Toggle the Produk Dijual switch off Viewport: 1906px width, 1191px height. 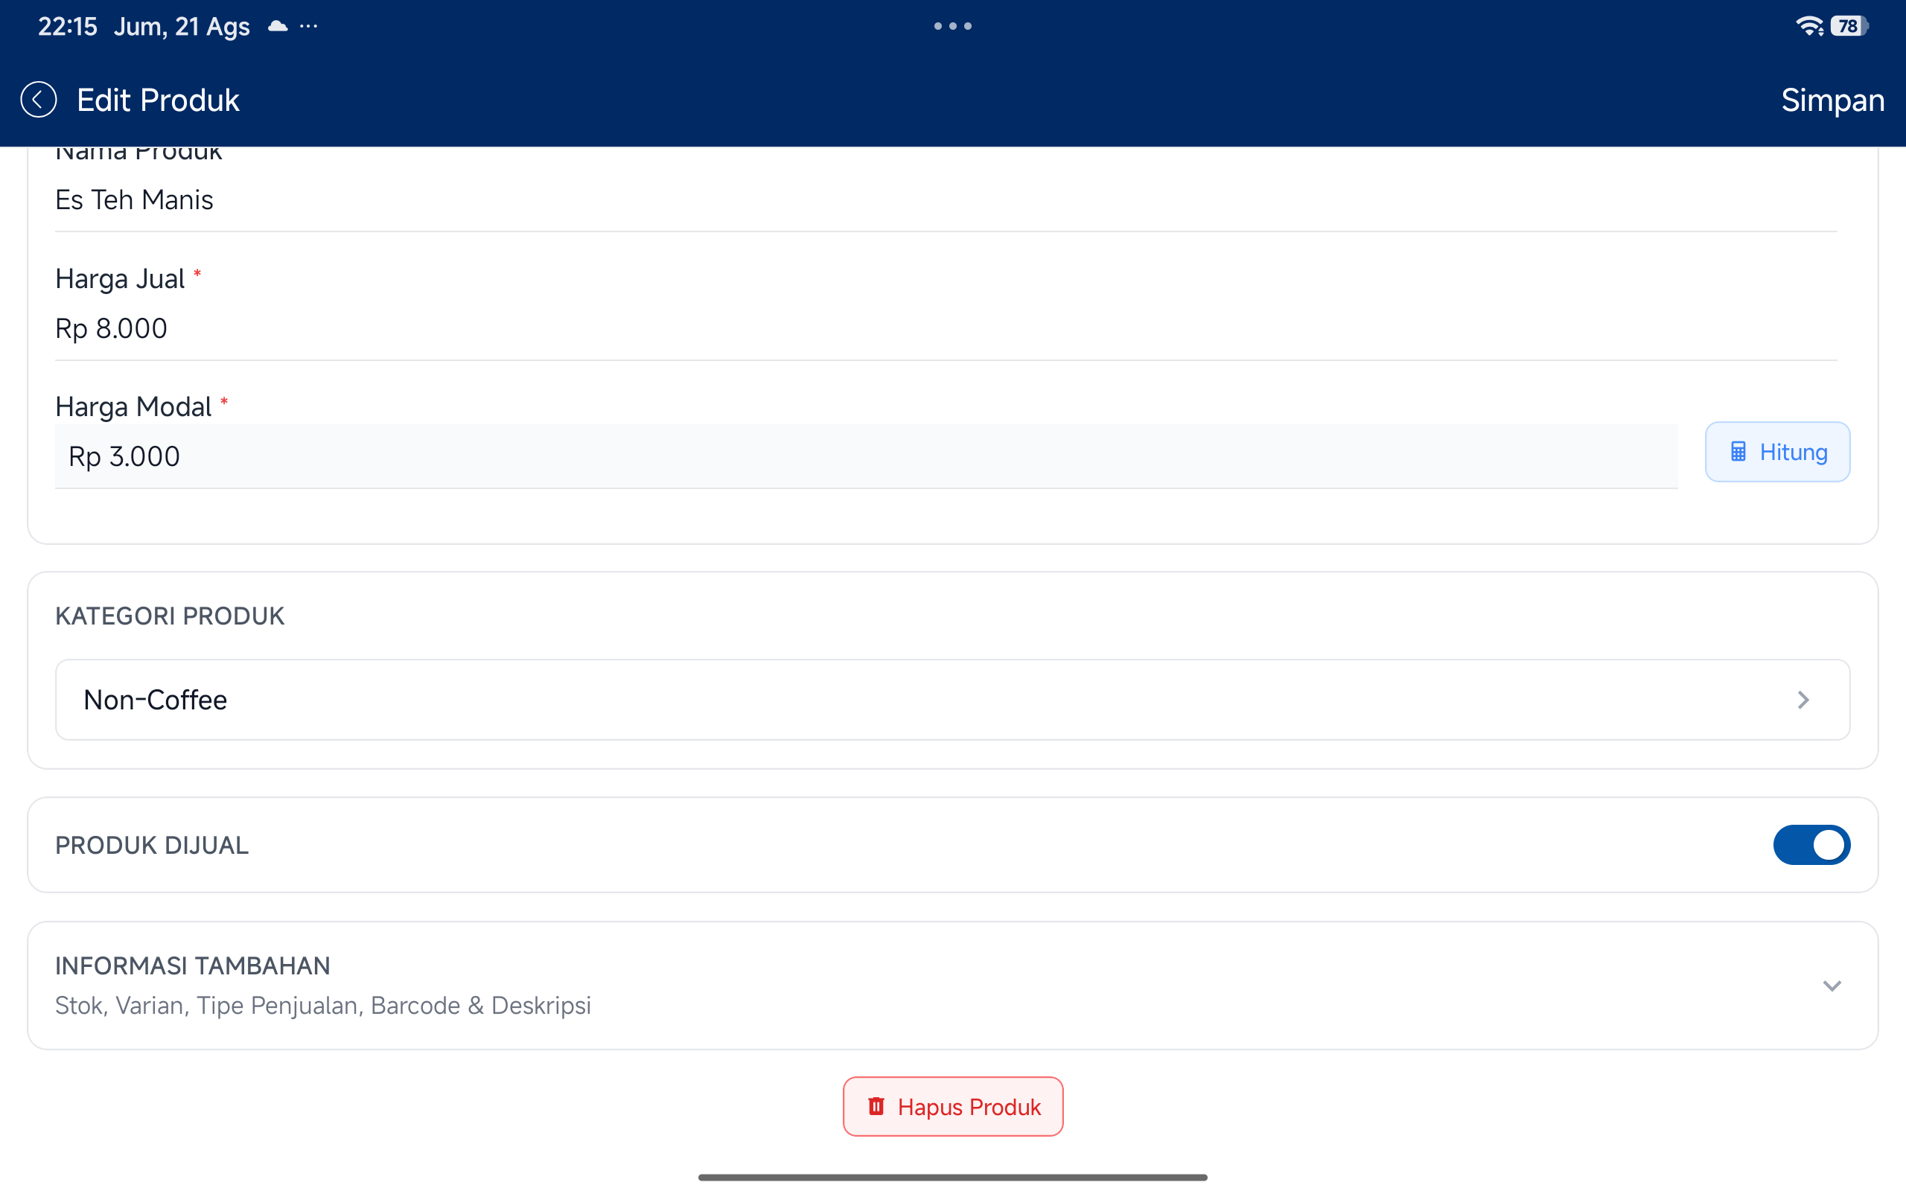(1811, 845)
